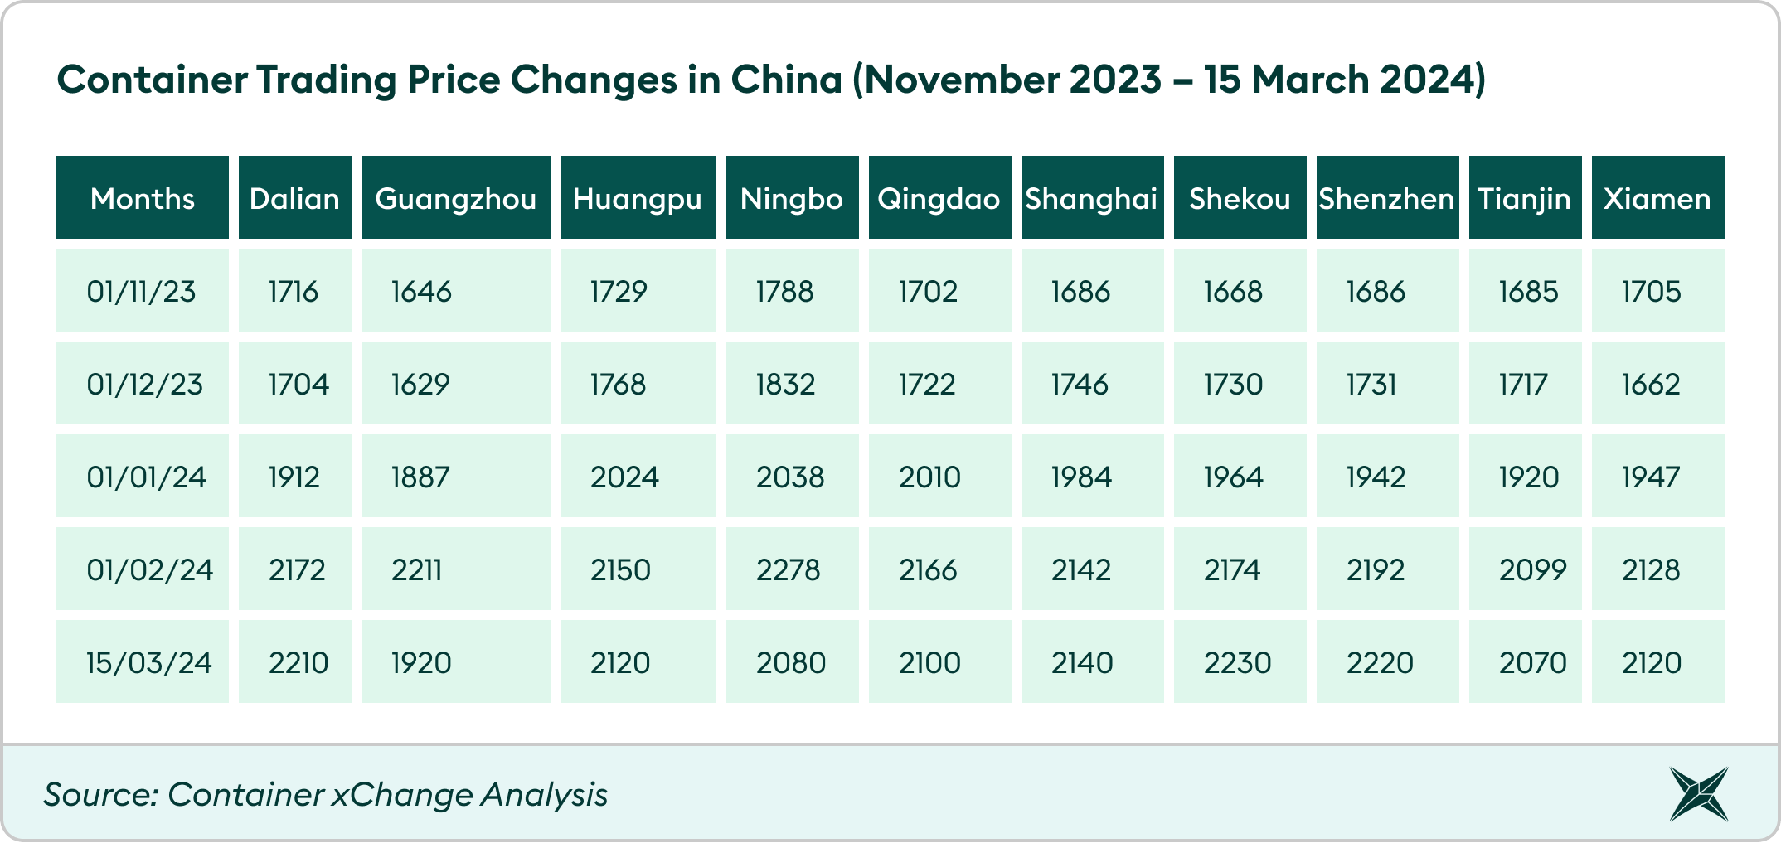Select the Months column header
Viewport: 1781px width, 843px height.
click(x=143, y=197)
